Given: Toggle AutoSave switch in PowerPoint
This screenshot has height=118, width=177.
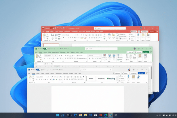Looking at the screenshot, I should [x=52, y=28].
